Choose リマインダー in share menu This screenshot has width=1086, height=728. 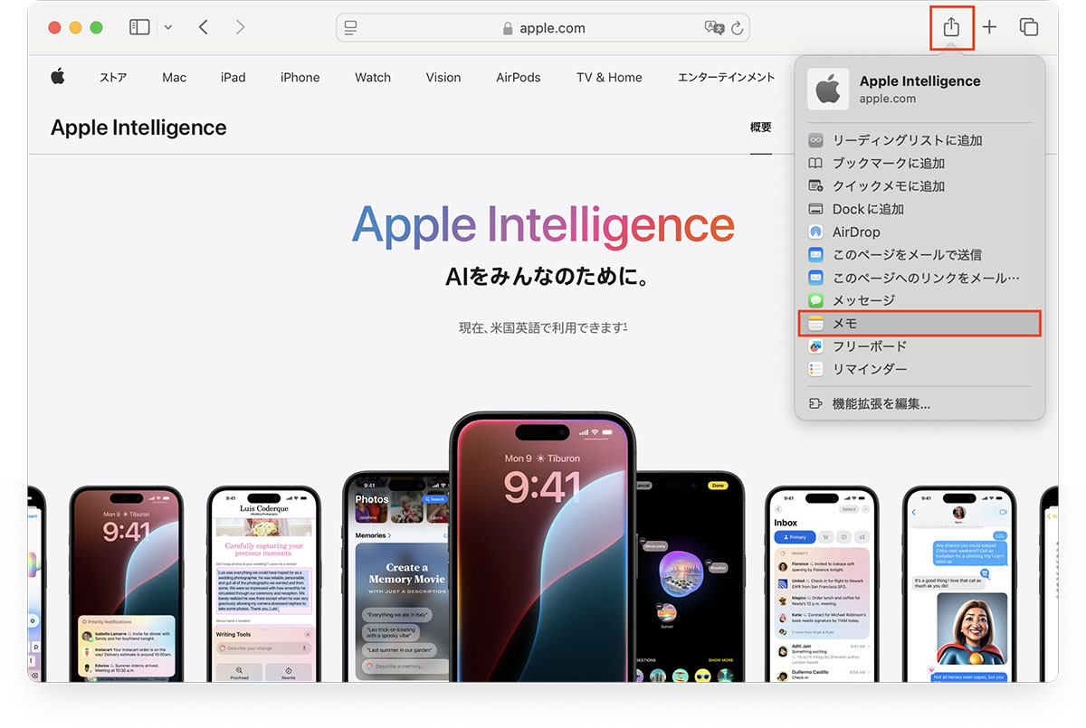tap(919, 369)
